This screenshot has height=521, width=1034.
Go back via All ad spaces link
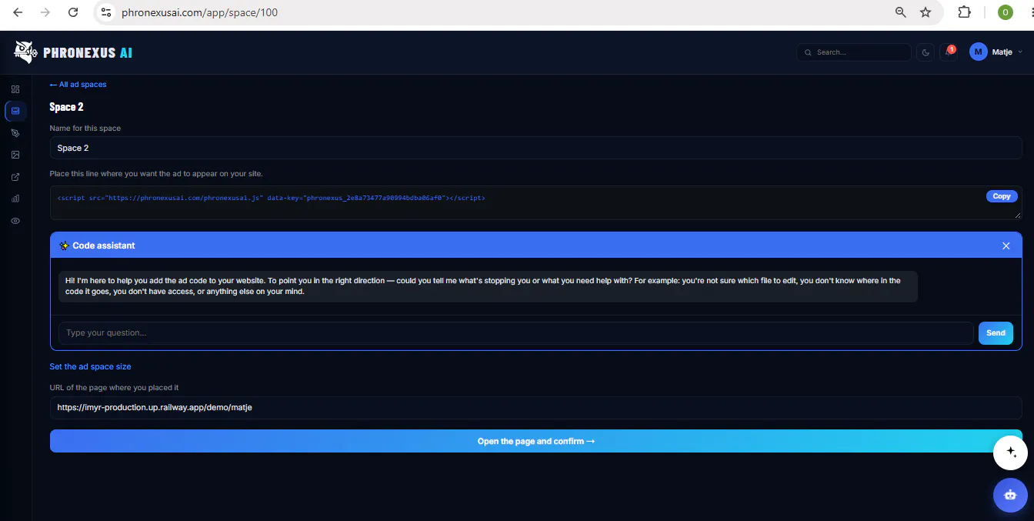tap(78, 85)
